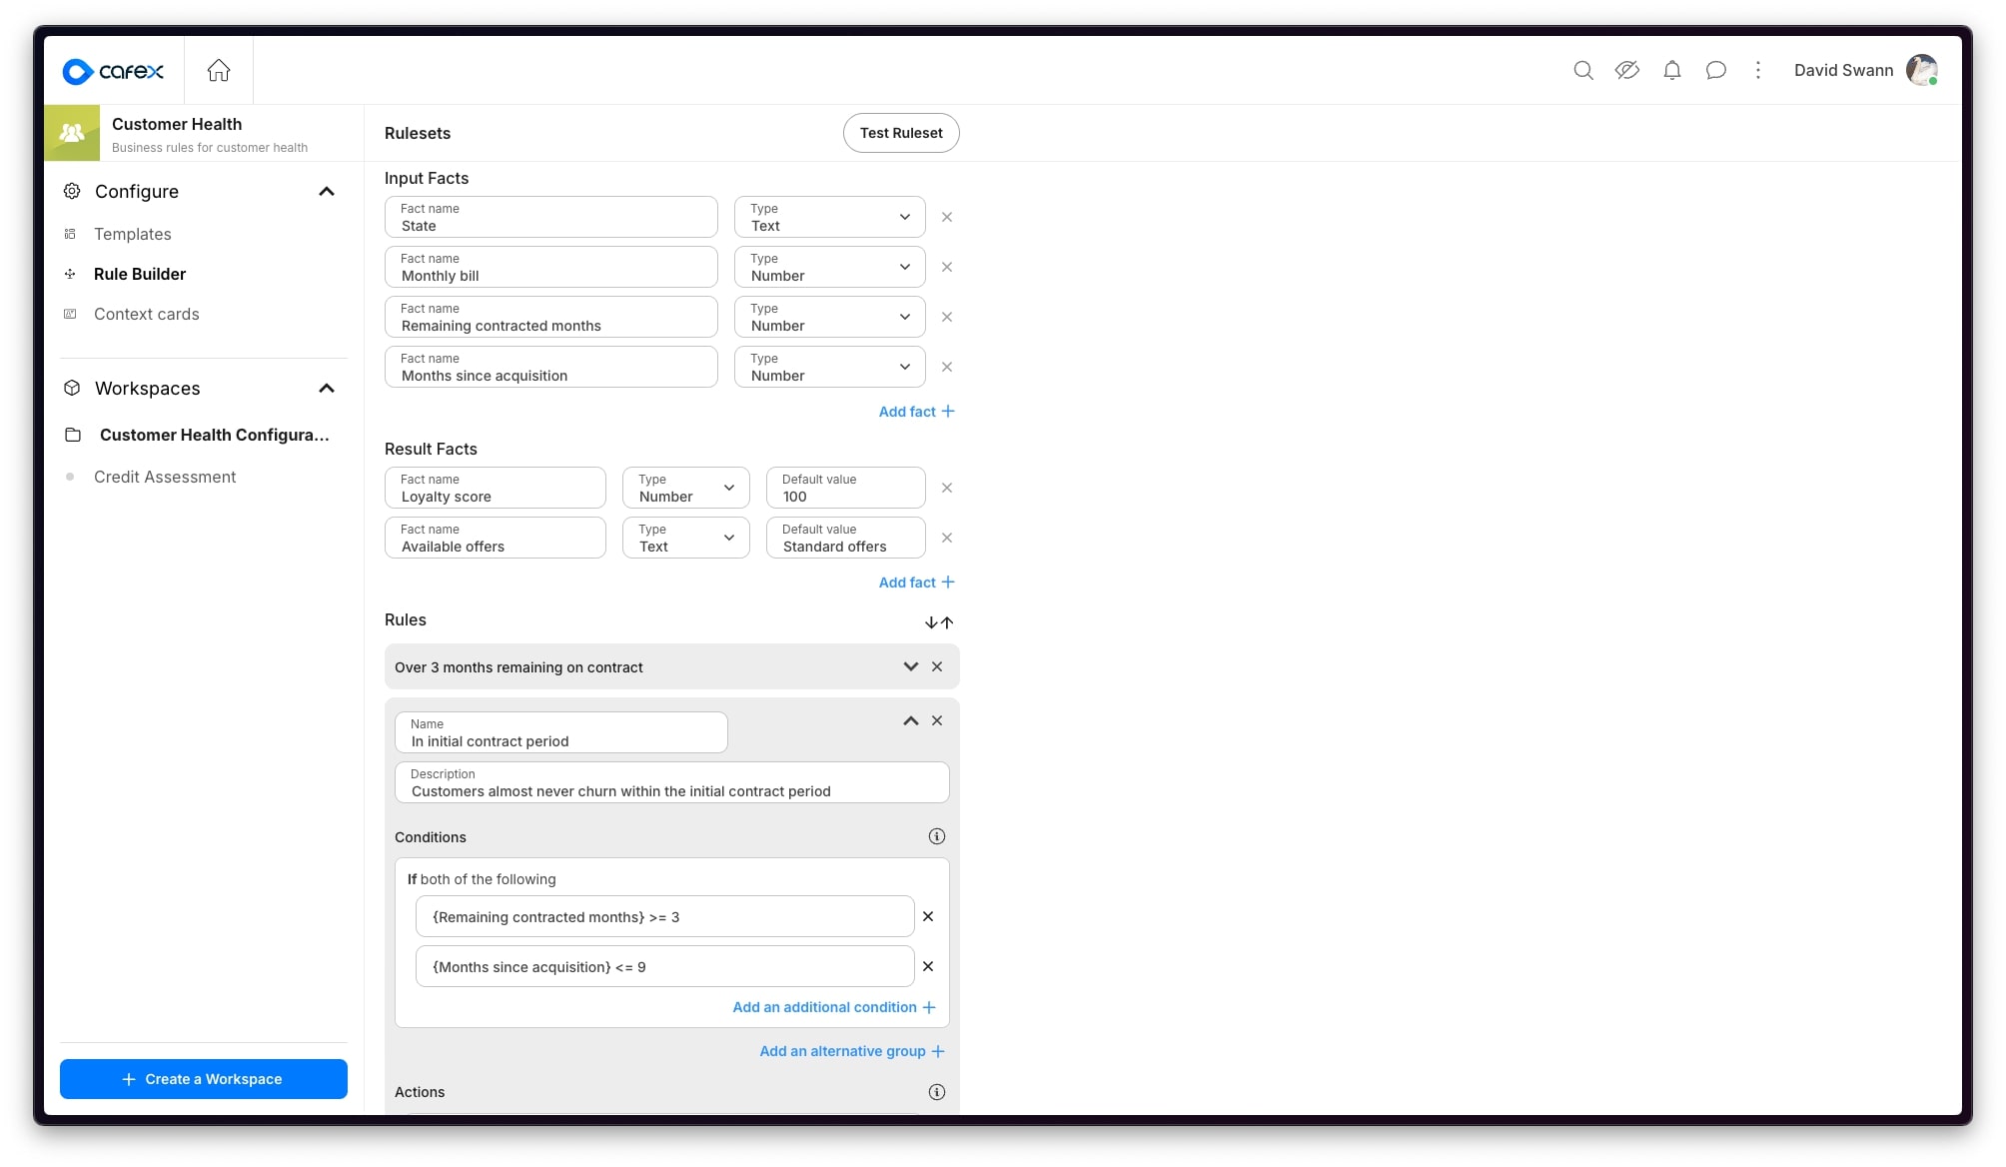Expand the Over 3 months remaining rule
The width and height of the screenshot is (2006, 1167).
pos(910,666)
